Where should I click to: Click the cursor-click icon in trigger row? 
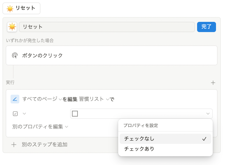pos(15,55)
